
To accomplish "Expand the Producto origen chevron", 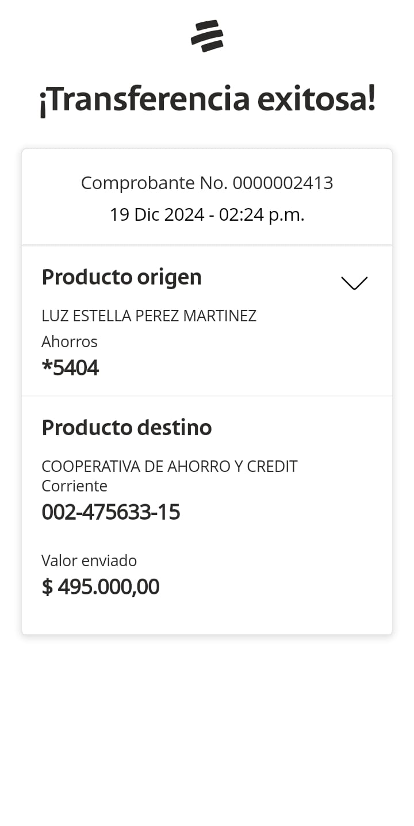I will (x=354, y=283).
